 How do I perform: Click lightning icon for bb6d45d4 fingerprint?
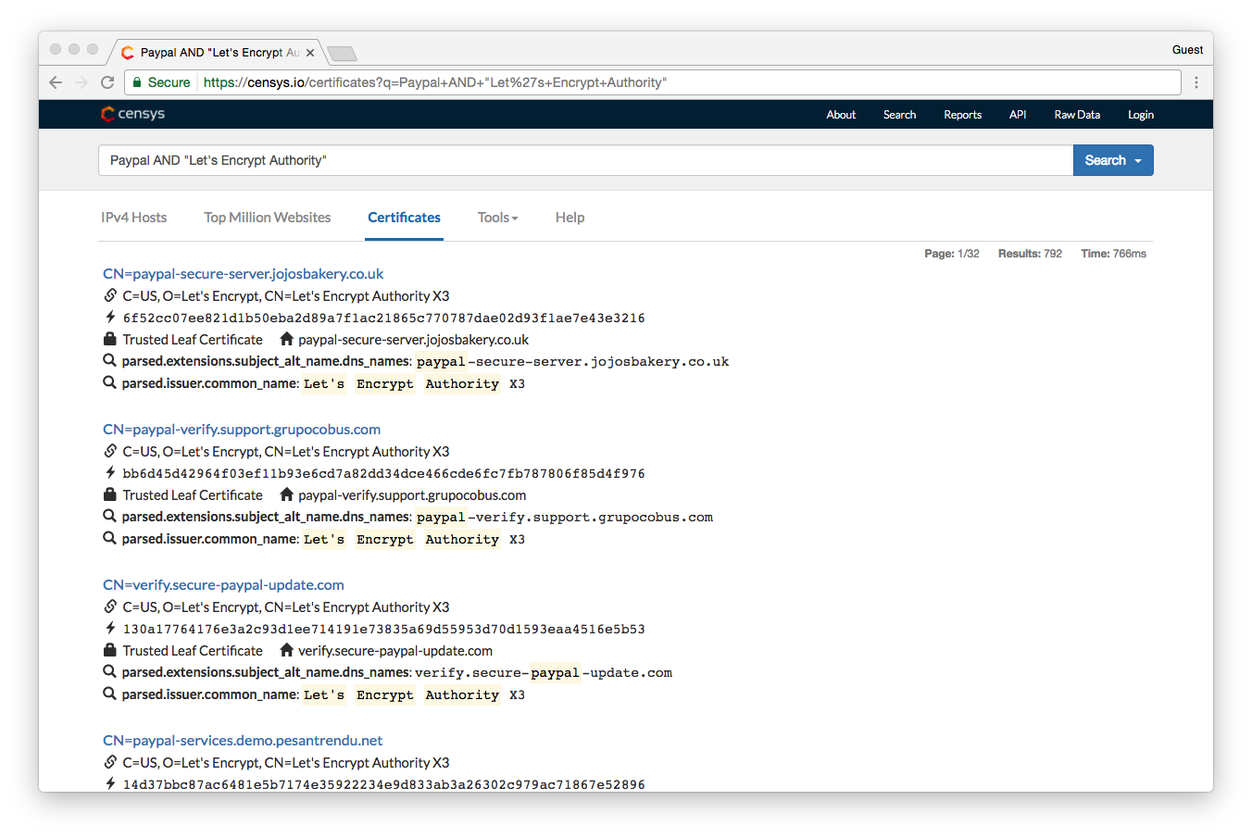coord(110,472)
